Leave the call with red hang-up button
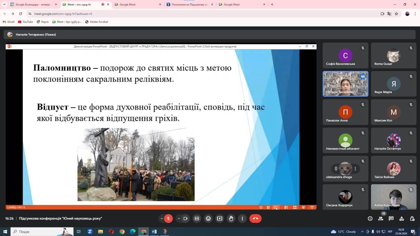 tap(255, 218)
